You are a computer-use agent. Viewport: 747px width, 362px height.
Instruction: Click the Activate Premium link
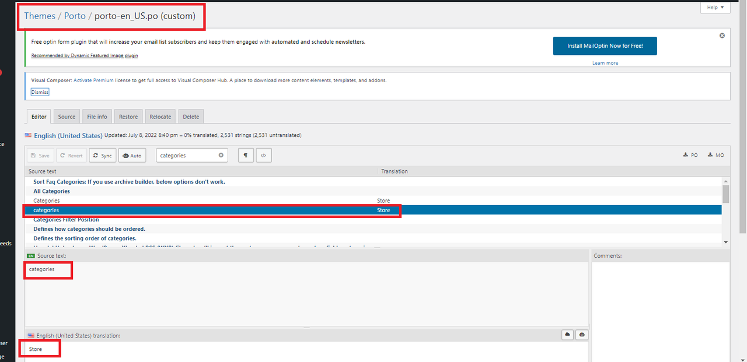(x=93, y=80)
